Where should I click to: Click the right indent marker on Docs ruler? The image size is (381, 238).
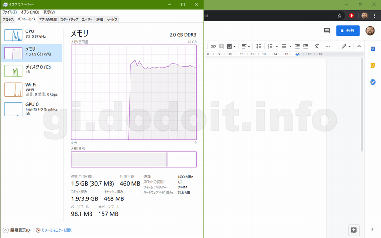[x=297, y=54]
